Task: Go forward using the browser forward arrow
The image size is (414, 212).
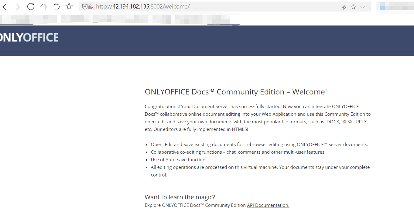Action: pos(18,7)
